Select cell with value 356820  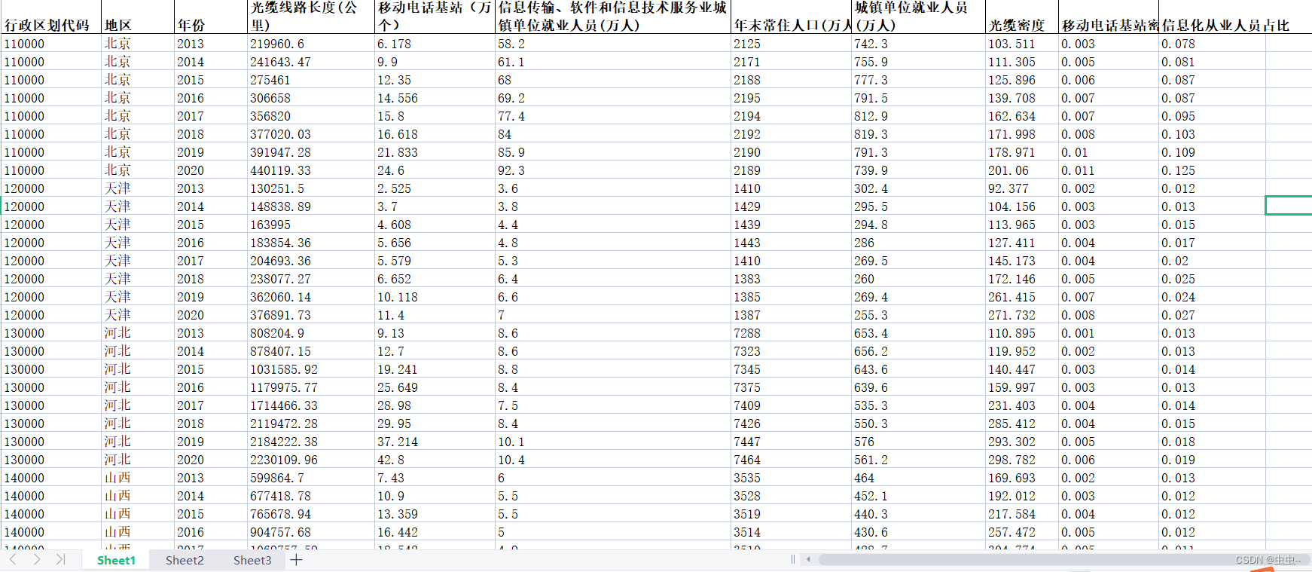[311, 116]
